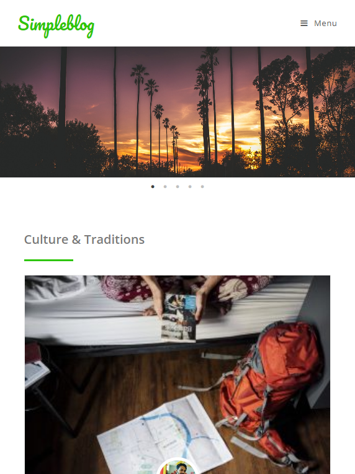Expand the Menu label in header
Viewport: 355px width, 474px height.
[325, 24]
